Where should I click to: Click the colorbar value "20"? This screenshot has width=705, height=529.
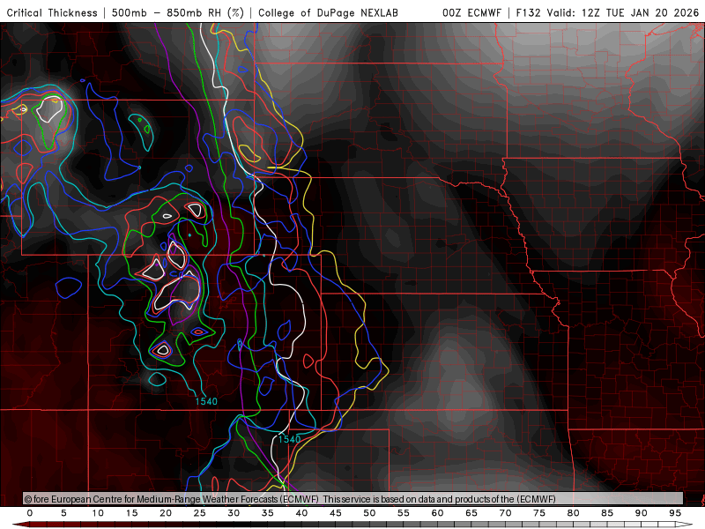point(166,513)
